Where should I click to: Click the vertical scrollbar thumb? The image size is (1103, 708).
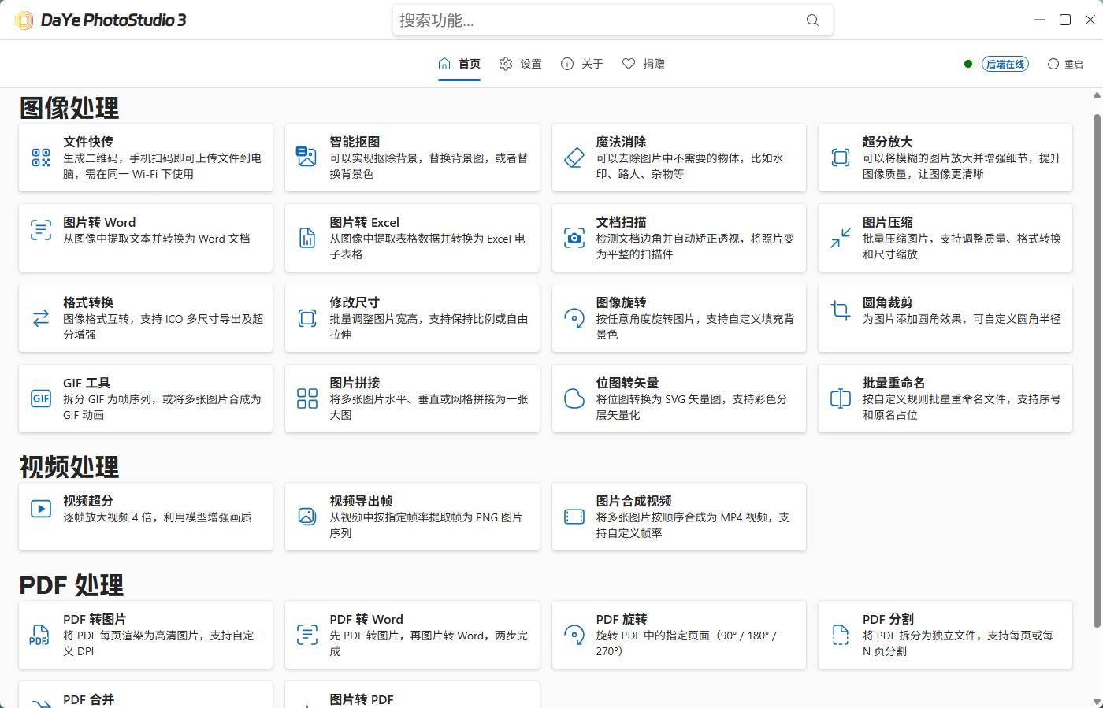1097,370
